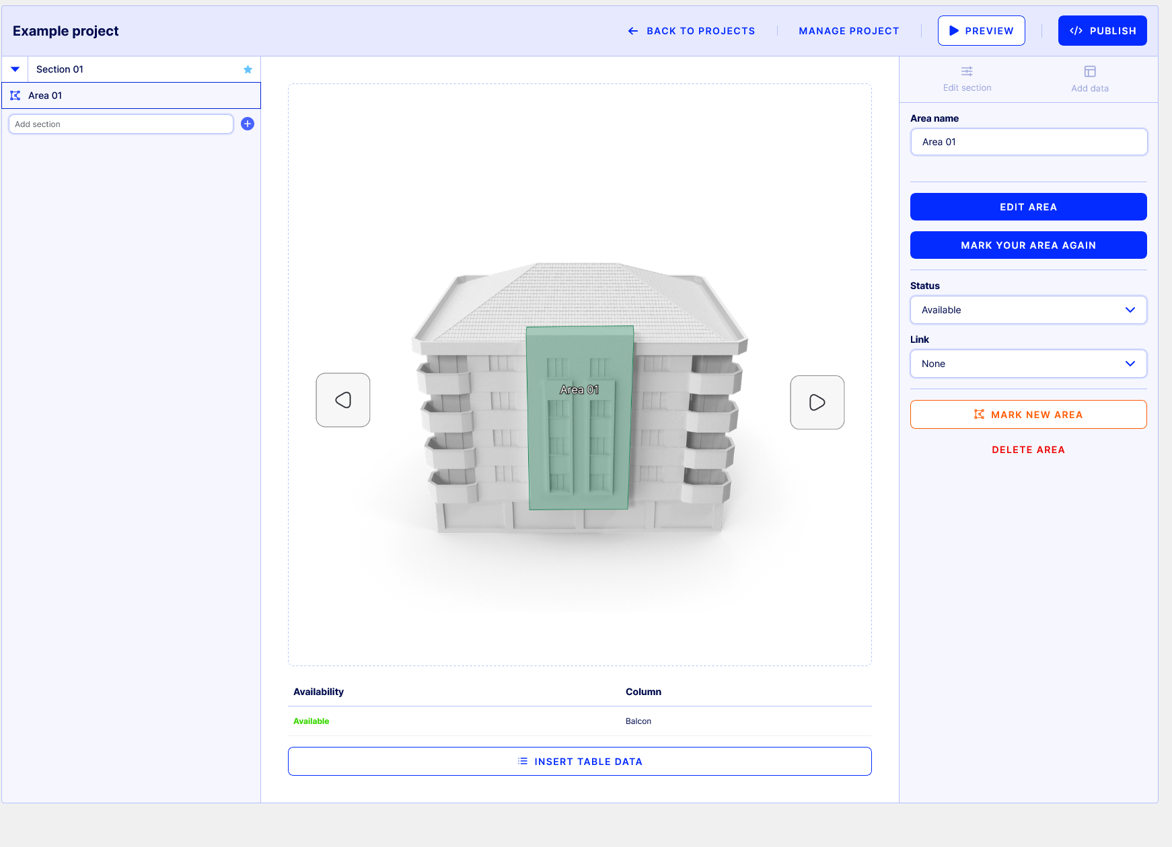This screenshot has width=1172, height=847.
Task: Rotate the building right using the arrow control
Action: point(817,402)
